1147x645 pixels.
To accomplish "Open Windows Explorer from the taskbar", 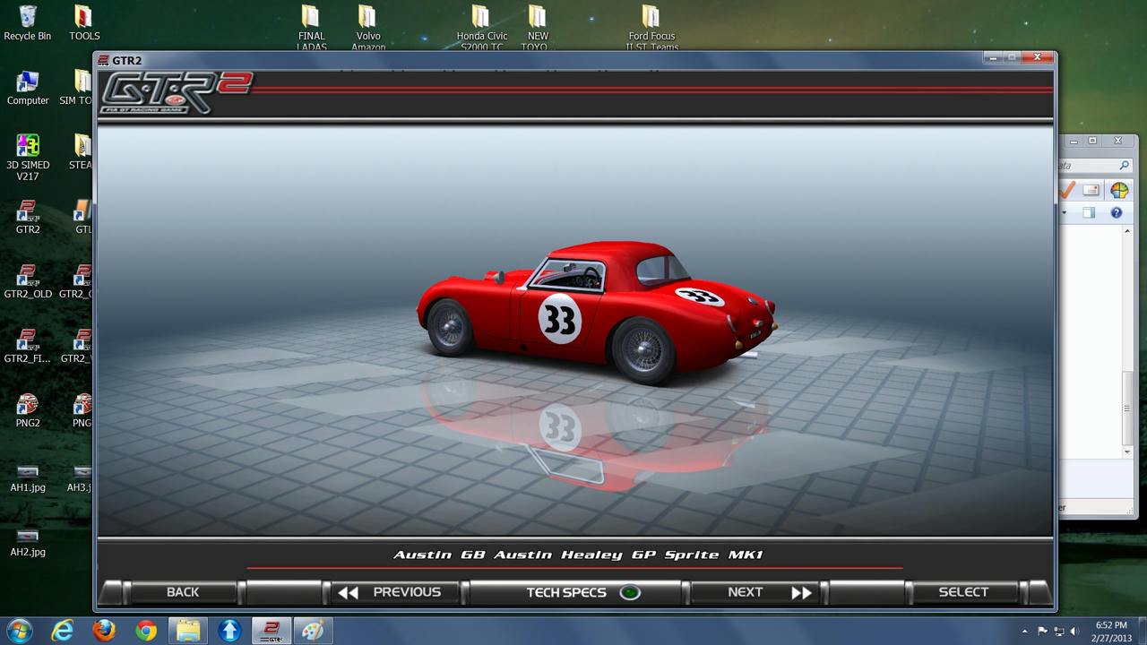I will tap(188, 631).
